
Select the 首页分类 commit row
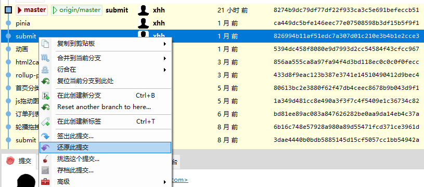[212, 88]
